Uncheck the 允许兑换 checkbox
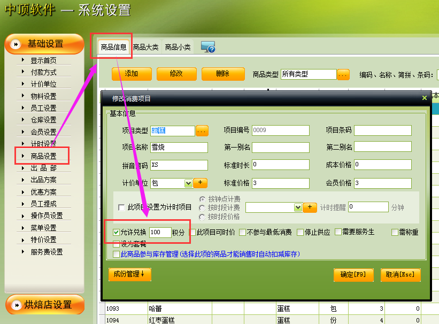This screenshot has height=324, width=439. point(117,233)
